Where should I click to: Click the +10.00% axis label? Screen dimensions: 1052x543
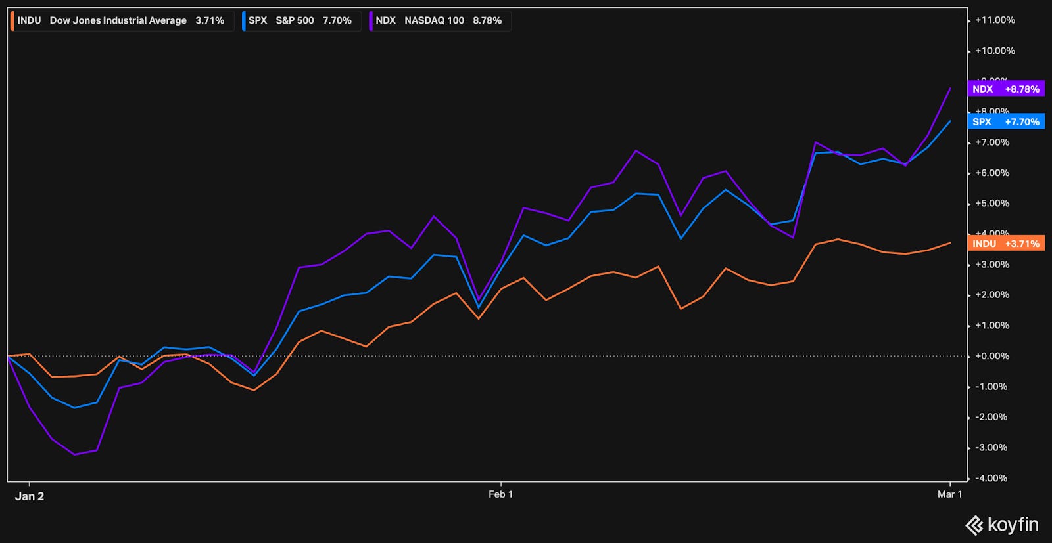point(995,51)
